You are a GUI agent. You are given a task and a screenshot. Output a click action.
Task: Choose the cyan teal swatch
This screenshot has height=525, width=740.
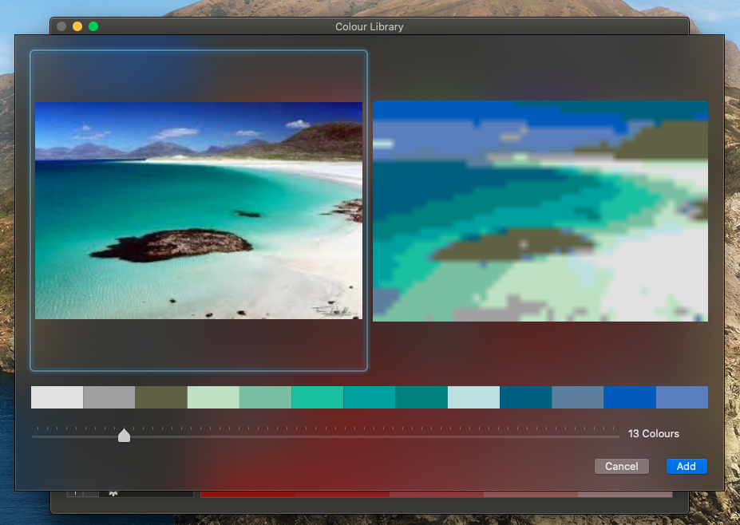[x=370, y=397]
